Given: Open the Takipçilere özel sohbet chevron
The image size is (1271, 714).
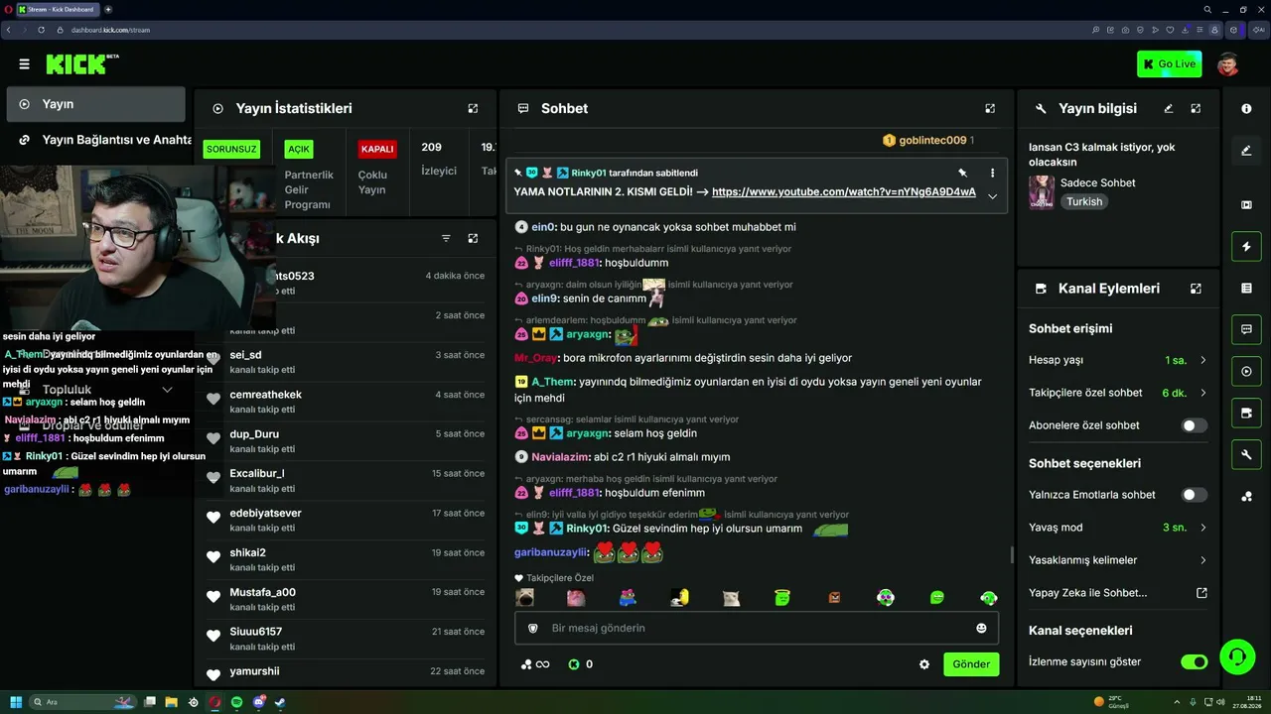Looking at the screenshot, I should [x=1203, y=393].
